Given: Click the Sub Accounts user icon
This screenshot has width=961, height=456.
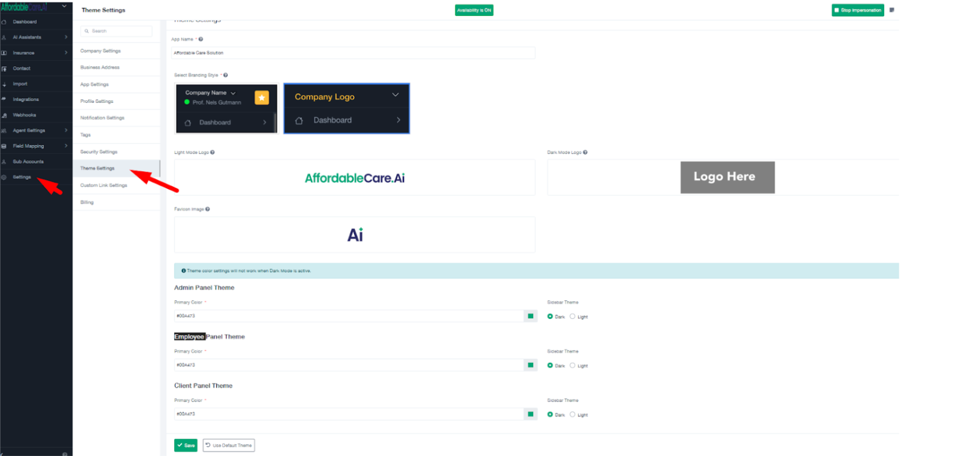Looking at the screenshot, I should pos(4,162).
